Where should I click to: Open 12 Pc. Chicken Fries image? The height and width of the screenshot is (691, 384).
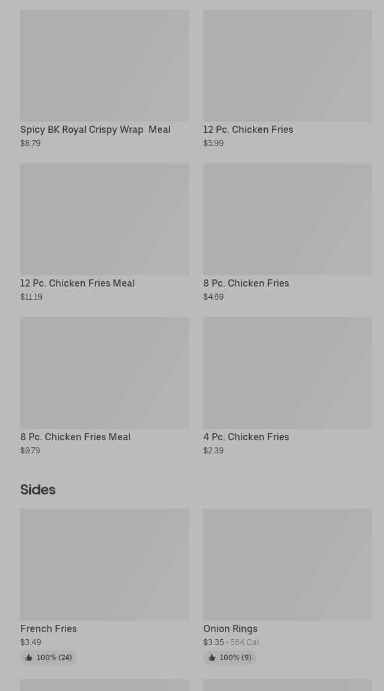[287, 66]
